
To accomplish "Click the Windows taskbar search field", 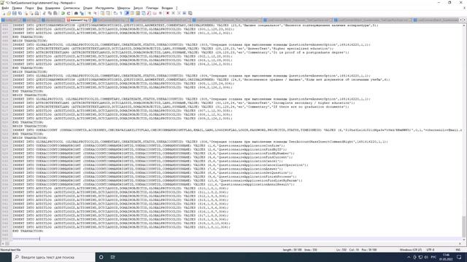I will coord(53,257).
